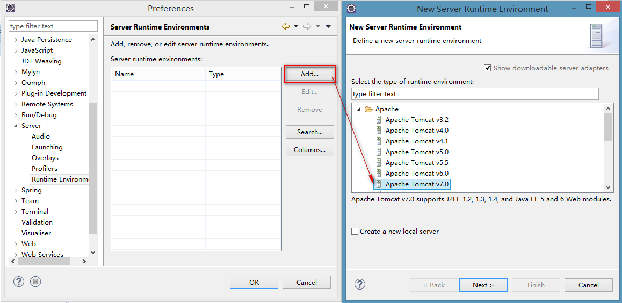Click the Apache Tomcat v7.0 server icon
The height and width of the screenshot is (303, 622).
[379, 184]
